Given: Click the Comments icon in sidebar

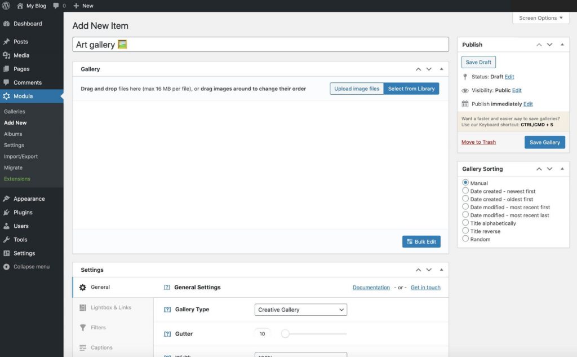Looking at the screenshot, I should tap(6, 82).
